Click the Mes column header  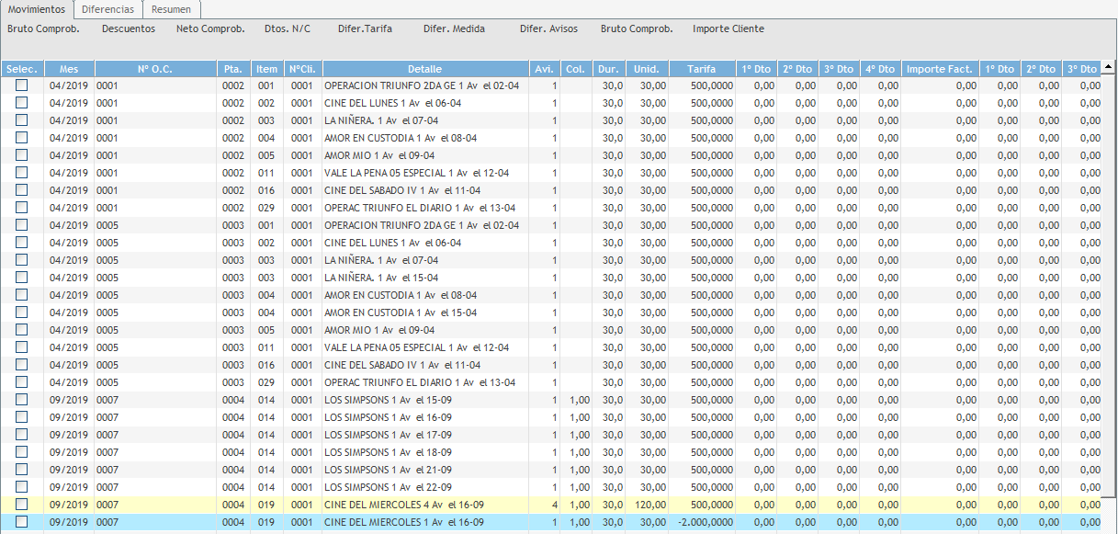point(69,69)
